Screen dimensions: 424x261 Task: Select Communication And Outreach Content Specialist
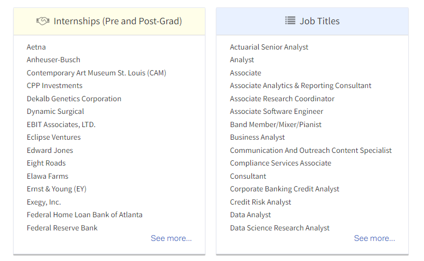pyautogui.click(x=311, y=151)
